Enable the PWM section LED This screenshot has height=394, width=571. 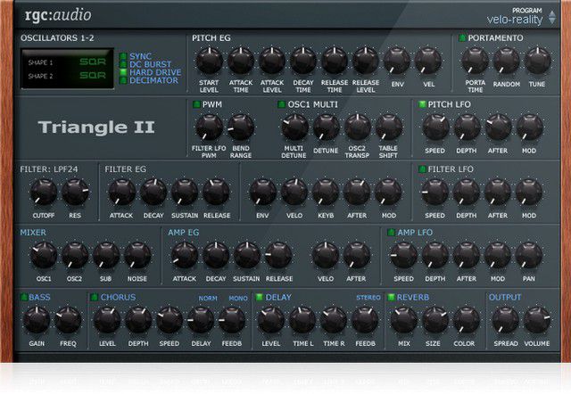(x=196, y=104)
